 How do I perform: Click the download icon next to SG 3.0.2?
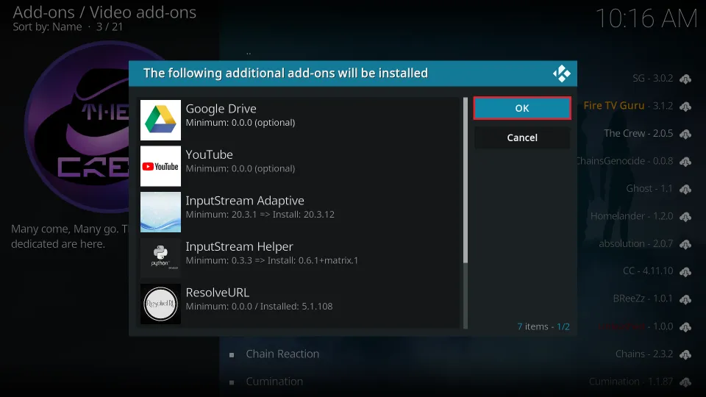click(x=685, y=79)
